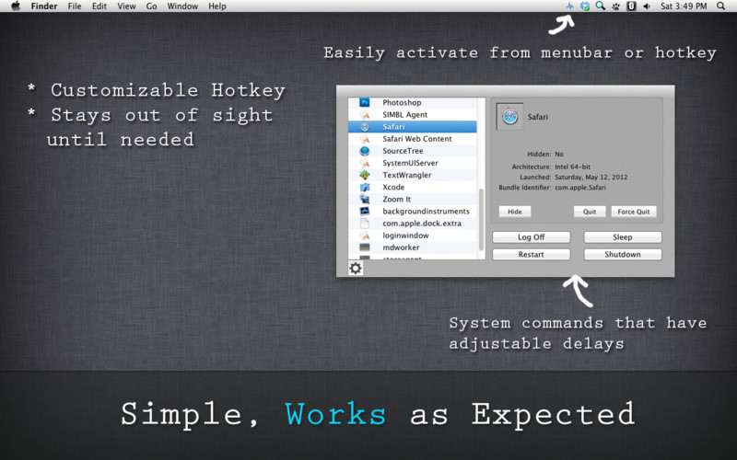Click the Shutdown button
The image size is (737, 460).
tap(623, 255)
